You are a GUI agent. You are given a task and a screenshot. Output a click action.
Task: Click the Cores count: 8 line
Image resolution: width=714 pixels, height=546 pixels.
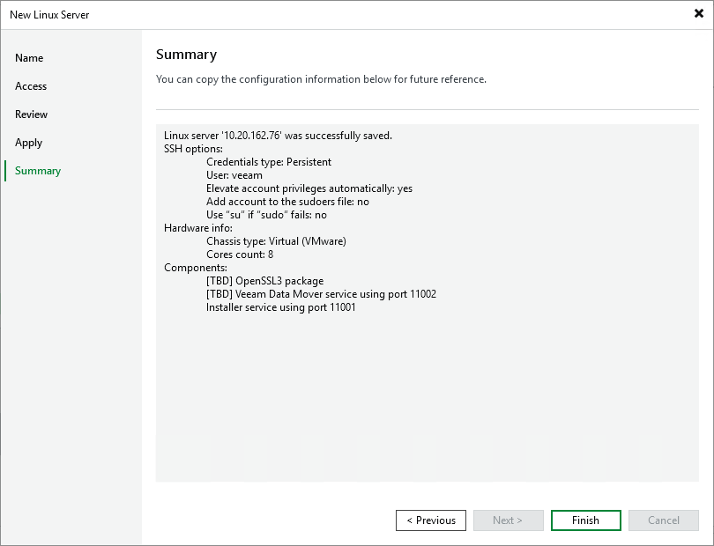(239, 255)
